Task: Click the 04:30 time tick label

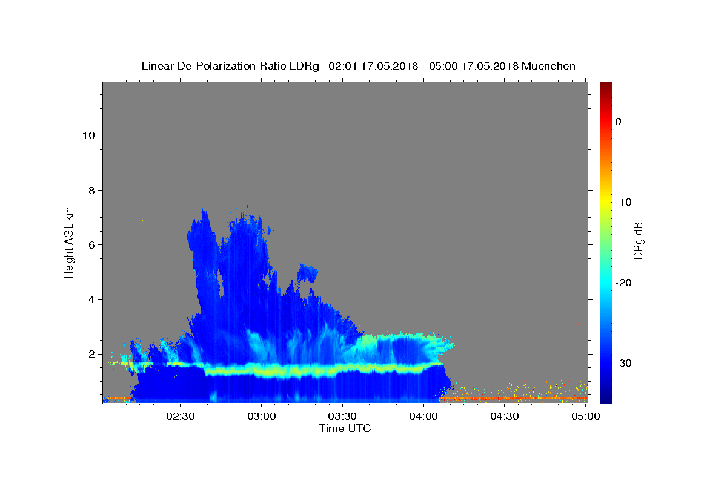Action: point(505,417)
